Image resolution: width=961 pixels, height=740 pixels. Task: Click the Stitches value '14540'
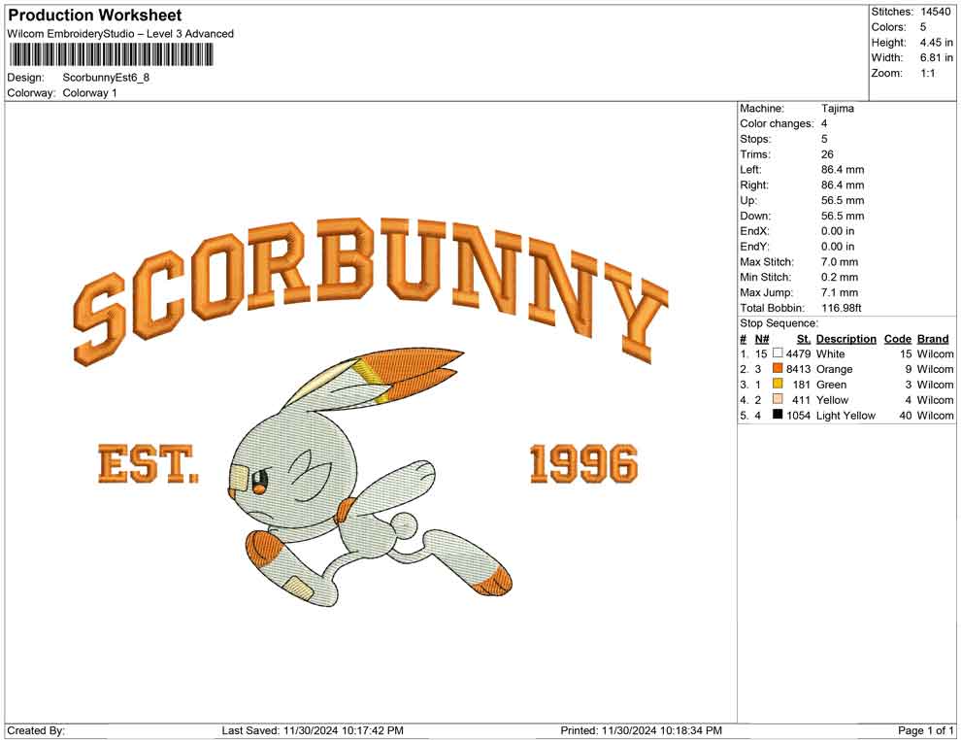(x=935, y=12)
